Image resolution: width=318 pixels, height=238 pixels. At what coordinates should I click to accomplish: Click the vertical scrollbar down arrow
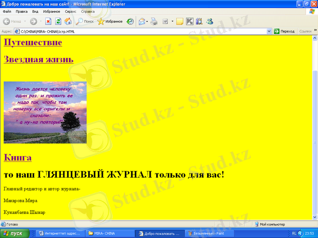315,217
